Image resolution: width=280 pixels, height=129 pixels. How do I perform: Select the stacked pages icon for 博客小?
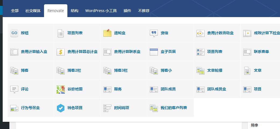(x=154, y=71)
